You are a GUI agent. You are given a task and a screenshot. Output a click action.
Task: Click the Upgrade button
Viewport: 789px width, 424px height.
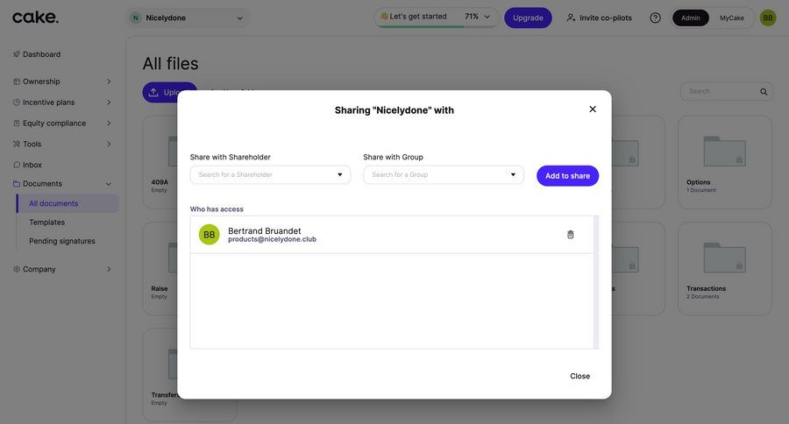(528, 18)
